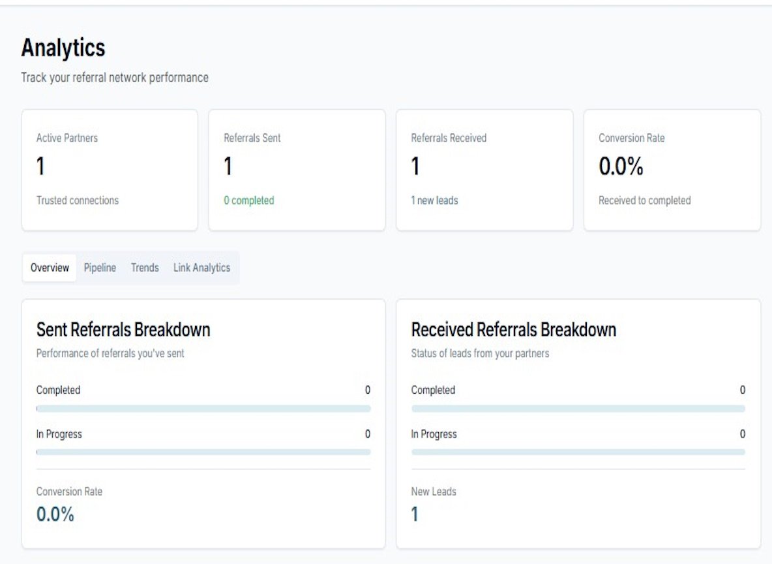Click the Active Partners stat card title
This screenshot has height=564, width=772.
[x=67, y=138]
